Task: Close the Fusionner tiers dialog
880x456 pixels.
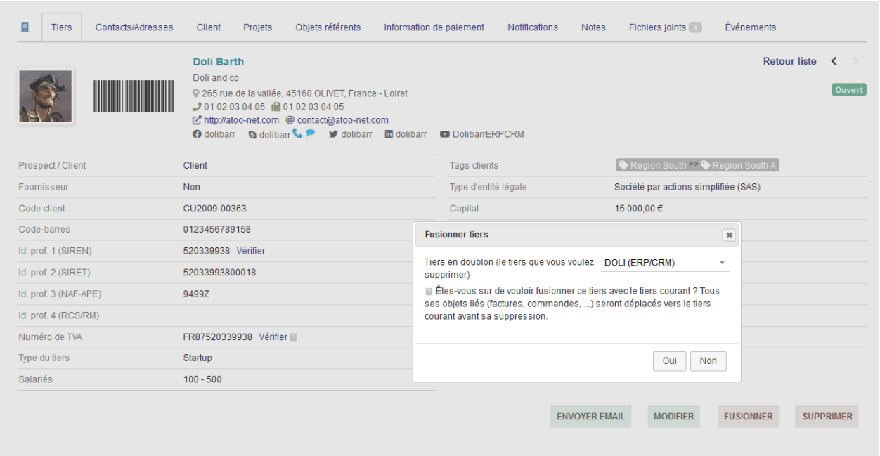Action: click(x=729, y=235)
